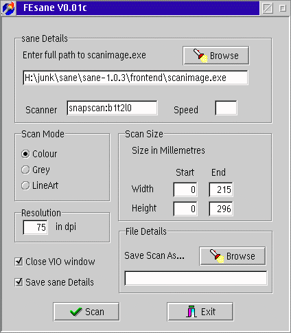Click the FEsane system menu icon in title bar
The width and height of the screenshot is (291, 333).
8,8
